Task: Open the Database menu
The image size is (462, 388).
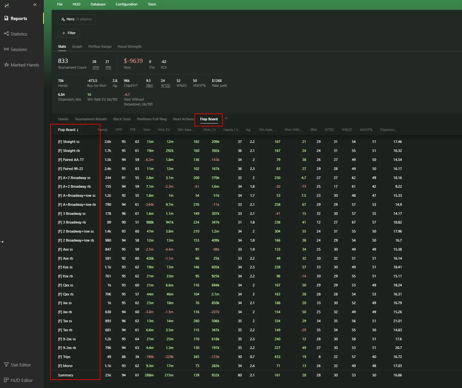Action: 98,4
